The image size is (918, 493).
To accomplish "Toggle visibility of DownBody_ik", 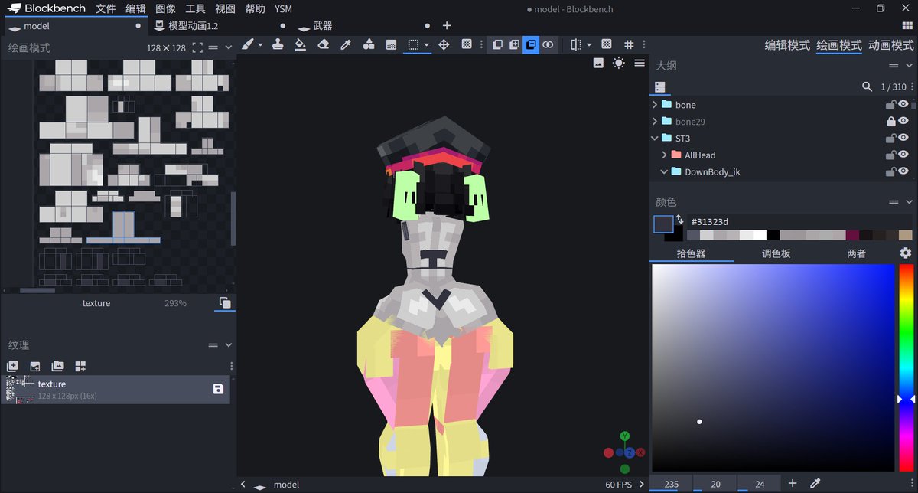I will pos(903,172).
